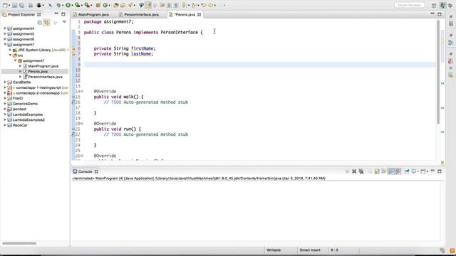The height and width of the screenshot is (256, 456).
Task: Click the New Java Class icon
Action: (x=105, y=5)
